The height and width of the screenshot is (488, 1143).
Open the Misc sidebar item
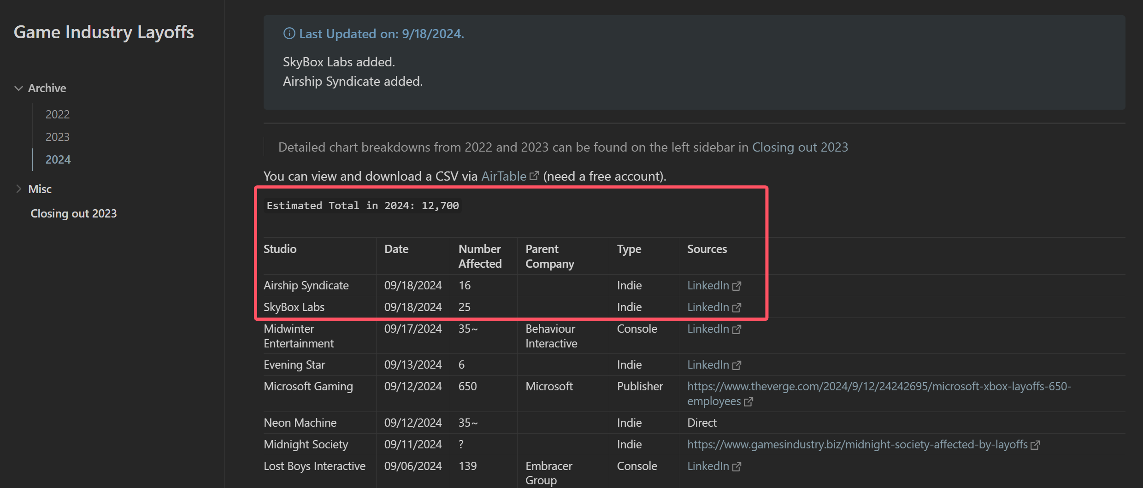coord(40,189)
